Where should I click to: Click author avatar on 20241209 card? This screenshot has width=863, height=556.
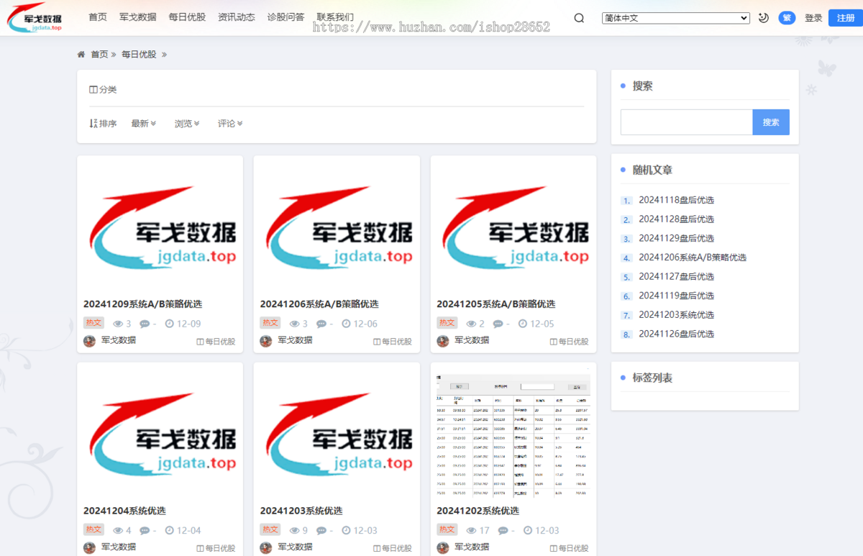(90, 341)
